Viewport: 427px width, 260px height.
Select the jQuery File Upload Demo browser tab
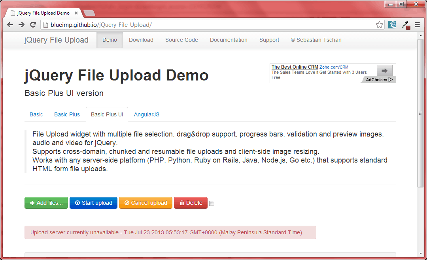click(43, 13)
